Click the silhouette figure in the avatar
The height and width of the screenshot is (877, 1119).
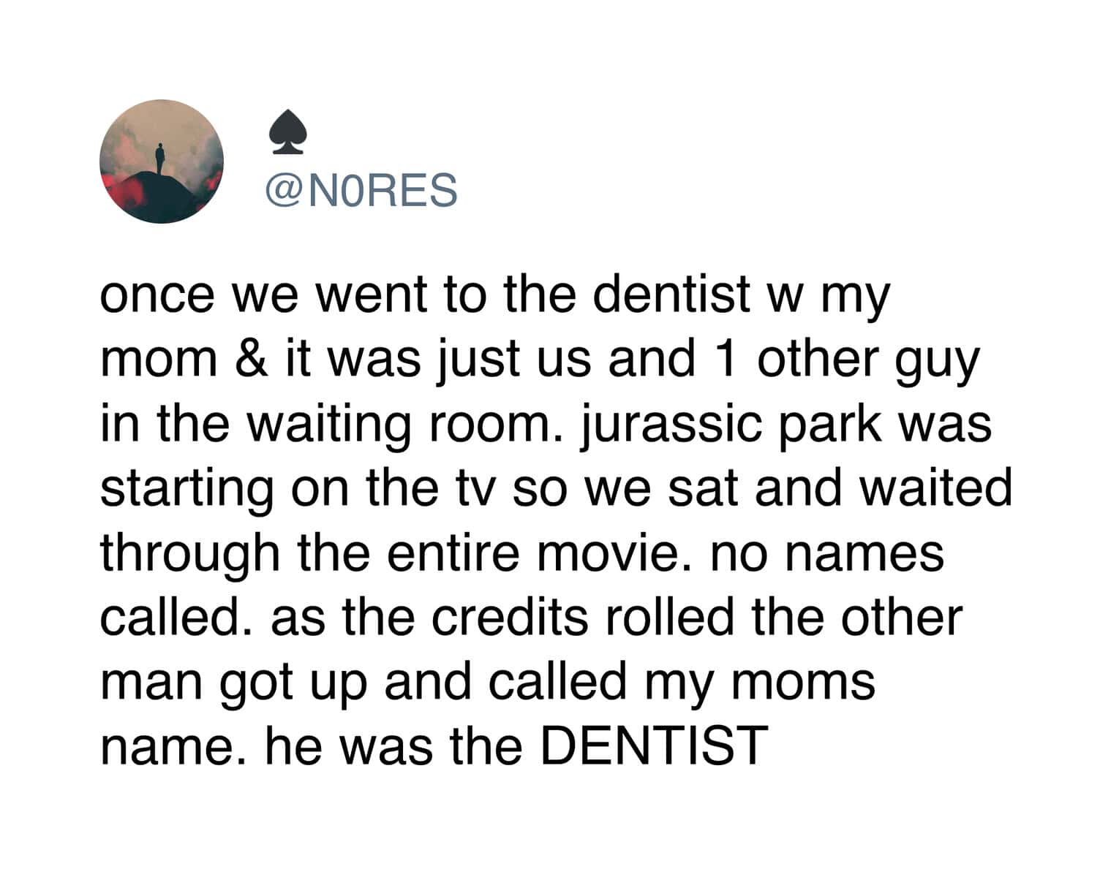[x=159, y=159]
